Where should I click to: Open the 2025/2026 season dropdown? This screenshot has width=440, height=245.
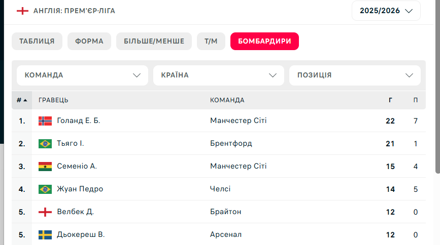[x=386, y=11]
